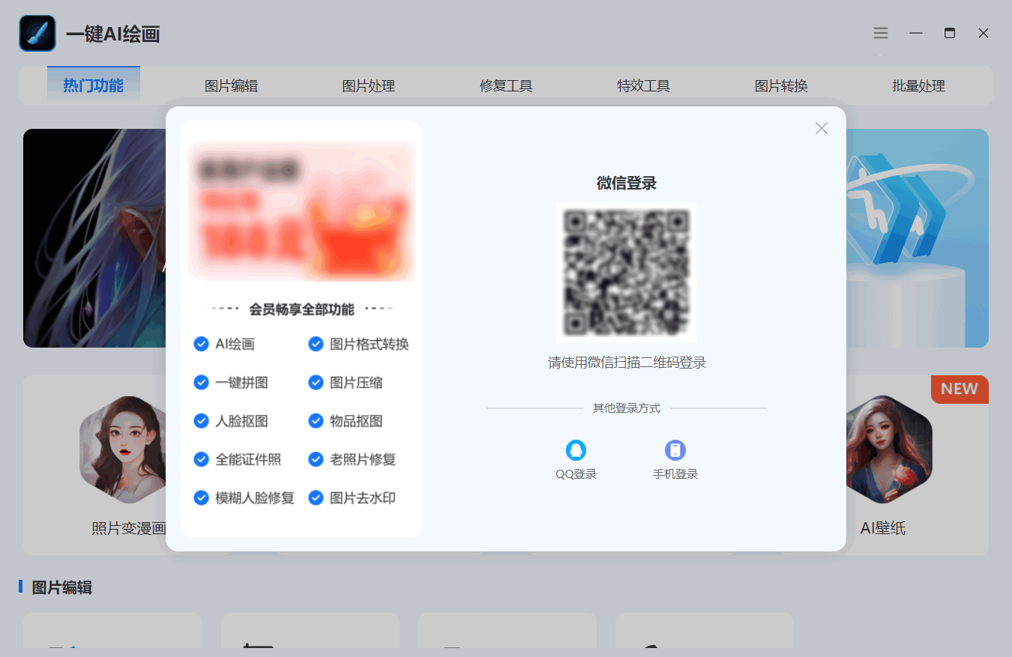Click the 手机登录 label
The image size is (1012, 657).
675,474
